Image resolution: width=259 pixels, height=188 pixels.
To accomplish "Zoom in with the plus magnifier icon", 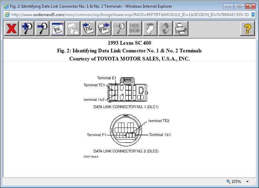I will [x=27, y=29].
